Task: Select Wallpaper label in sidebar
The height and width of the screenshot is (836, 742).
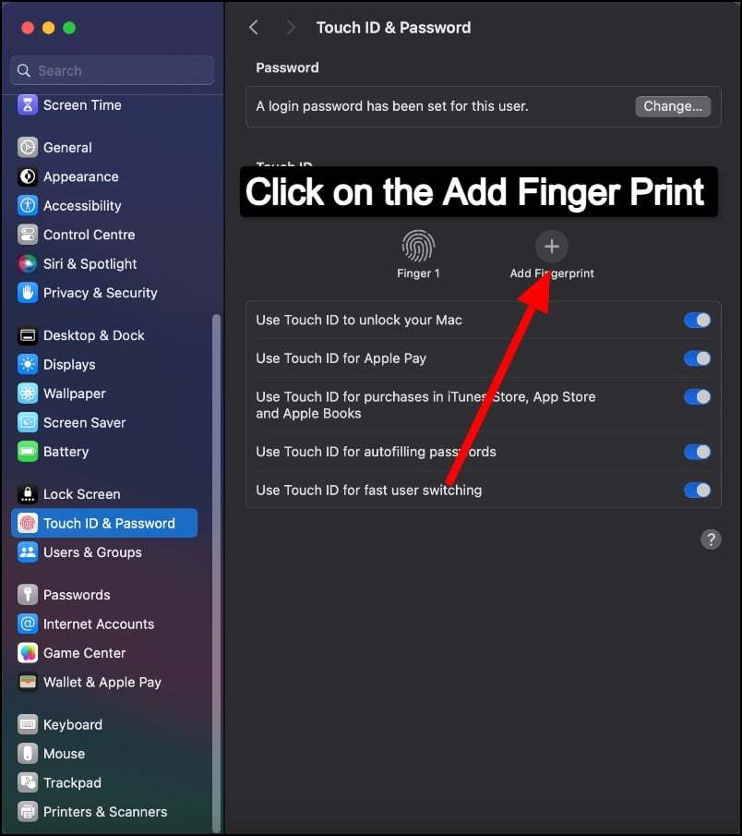Action: 75,394
